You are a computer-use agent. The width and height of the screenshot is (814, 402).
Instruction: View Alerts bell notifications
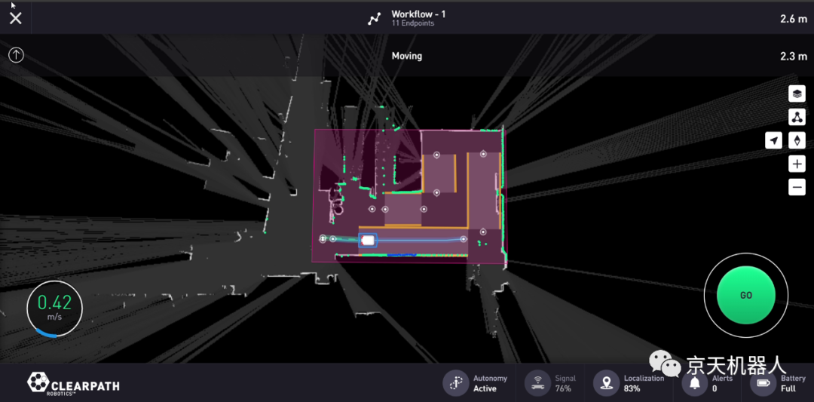tap(694, 383)
